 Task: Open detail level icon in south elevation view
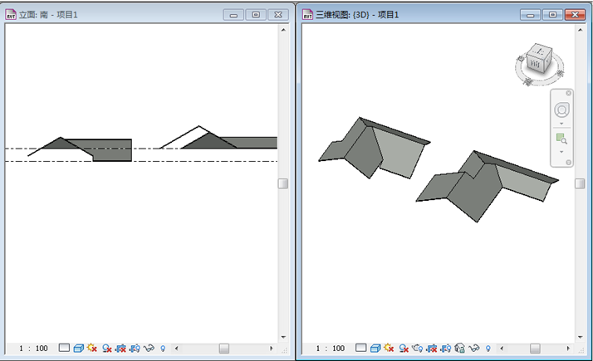[64, 349]
